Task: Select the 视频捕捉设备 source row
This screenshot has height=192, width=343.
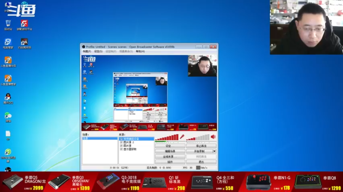Action: tap(136, 139)
